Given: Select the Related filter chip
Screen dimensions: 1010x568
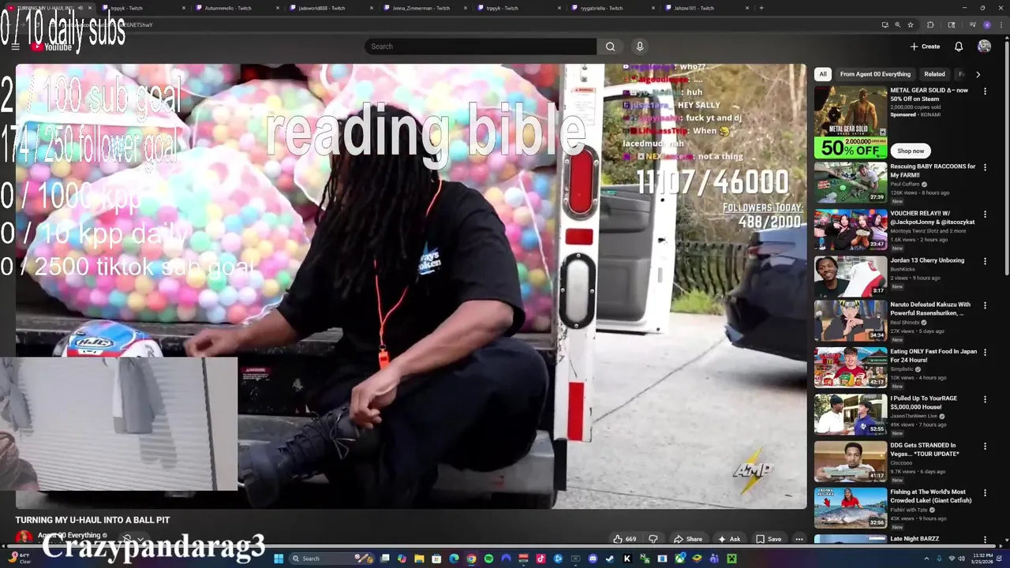Looking at the screenshot, I should (x=934, y=74).
